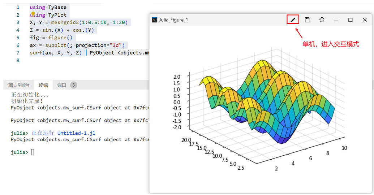Click the Untitled-1.jl file link in terminal
This screenshot has width=374, height=195.
pyautogui.click(x=76, y=133)
